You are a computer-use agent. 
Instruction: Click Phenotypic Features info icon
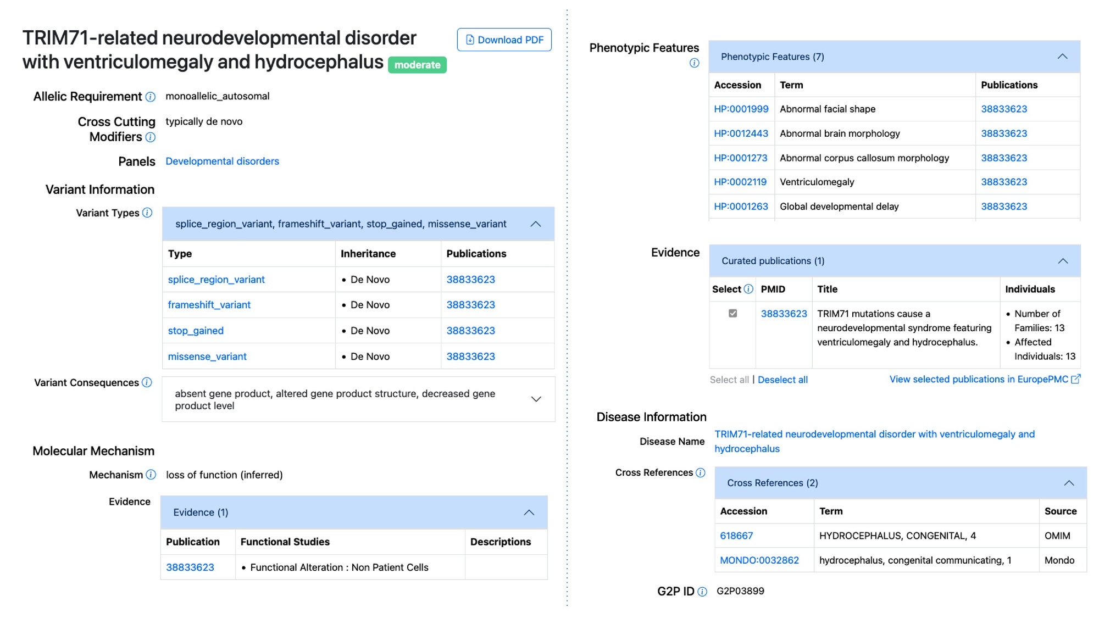coord(694,63)
